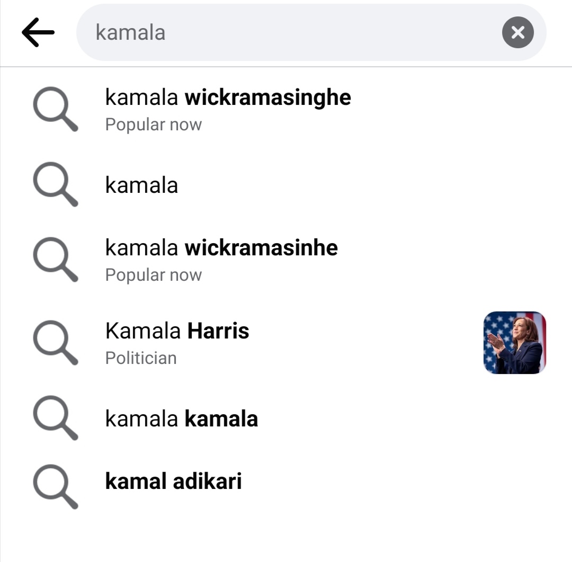572x562 pixels.
Task: Click Popular now under kamala wickramasinghe
Action: point(153,125)
